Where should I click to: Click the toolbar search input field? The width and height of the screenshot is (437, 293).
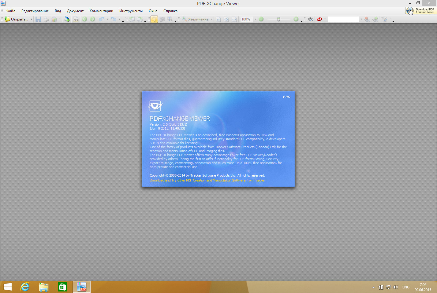pos(343,19)
